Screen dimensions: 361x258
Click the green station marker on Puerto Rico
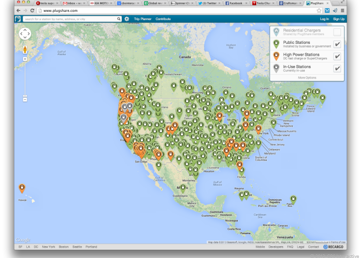[x=293, y=200]
